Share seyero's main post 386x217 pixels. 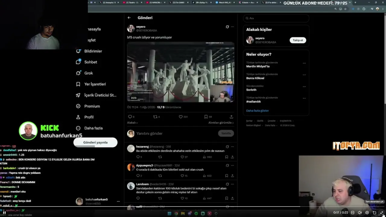[x=231, y=117]
